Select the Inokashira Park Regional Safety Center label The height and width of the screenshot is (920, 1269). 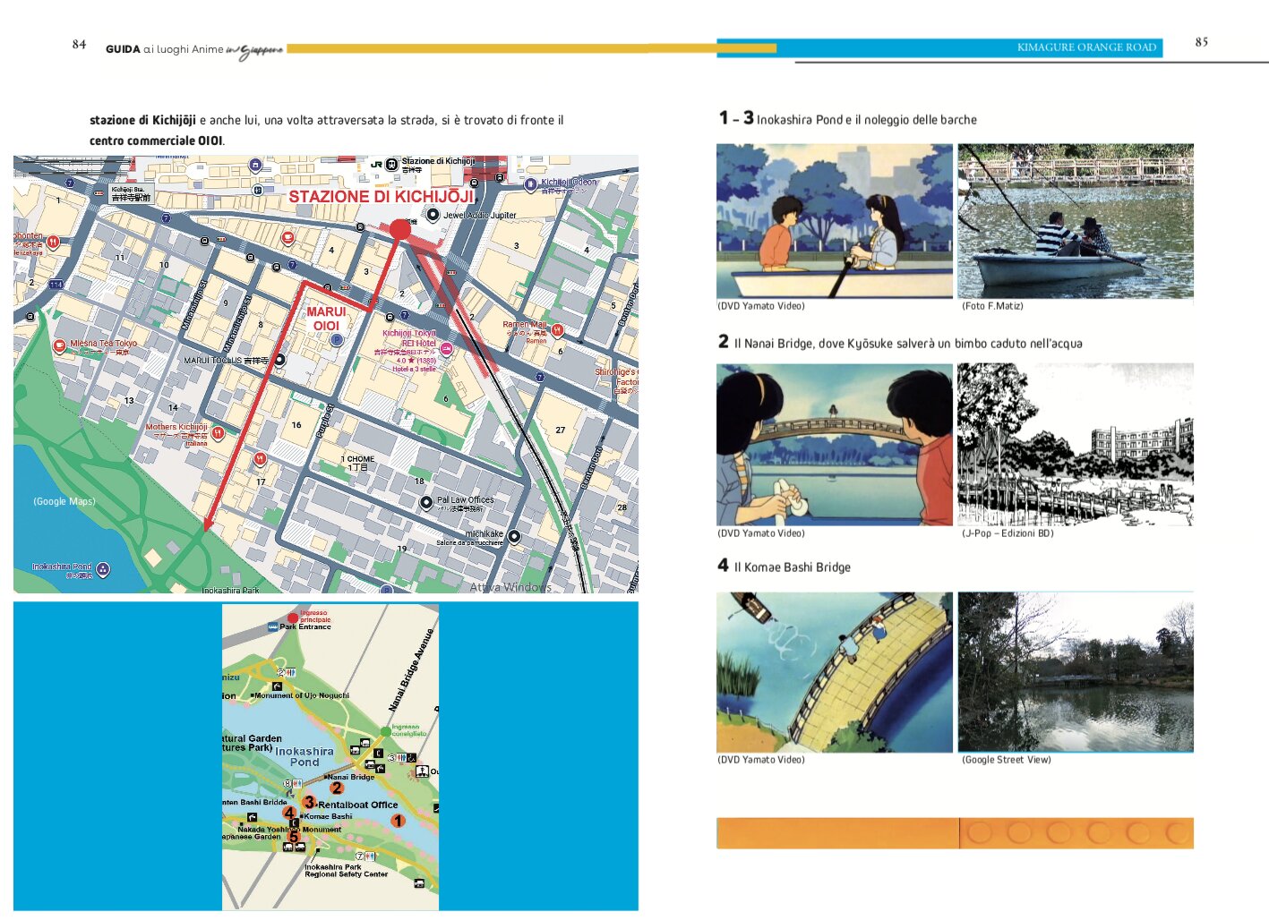point(347,871)
